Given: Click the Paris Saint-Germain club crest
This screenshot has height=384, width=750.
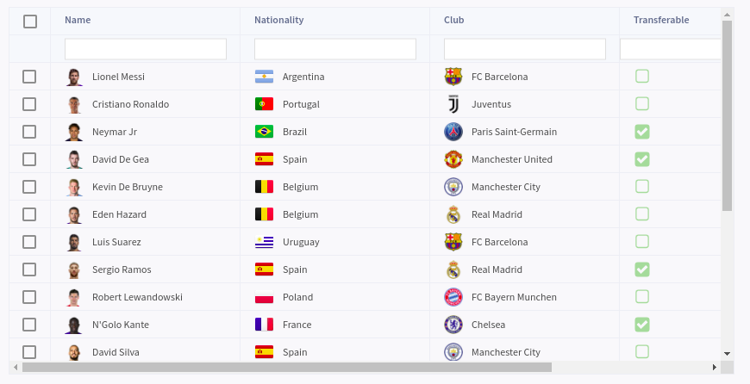Looking at the screenshot, I should point(453,132).
